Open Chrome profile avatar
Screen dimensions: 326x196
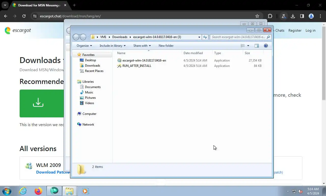(311, 16)
